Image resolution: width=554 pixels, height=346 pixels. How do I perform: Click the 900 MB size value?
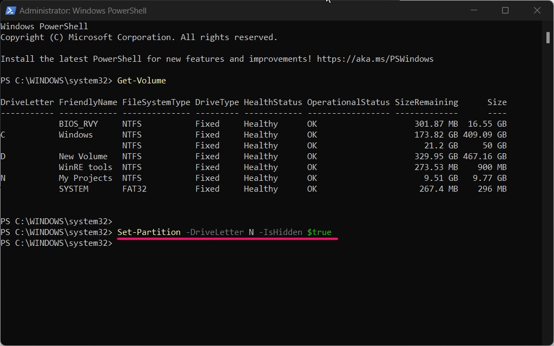pos(492,167)
